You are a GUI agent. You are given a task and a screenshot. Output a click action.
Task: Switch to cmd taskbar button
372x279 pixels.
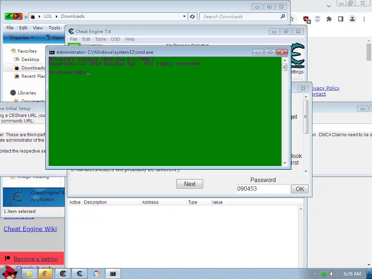point(113,274)
